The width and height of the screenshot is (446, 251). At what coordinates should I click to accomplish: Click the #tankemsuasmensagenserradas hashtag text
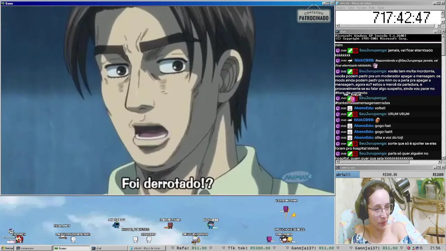362,103
